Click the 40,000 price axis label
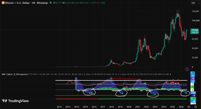Image resolution: width=201 pixels, height=109 pixels. pyautogui.click(x=195, y=48)
